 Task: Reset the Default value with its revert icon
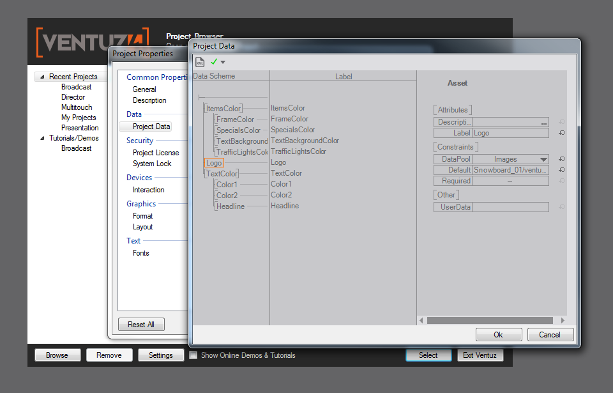click(x=561, y=170)
